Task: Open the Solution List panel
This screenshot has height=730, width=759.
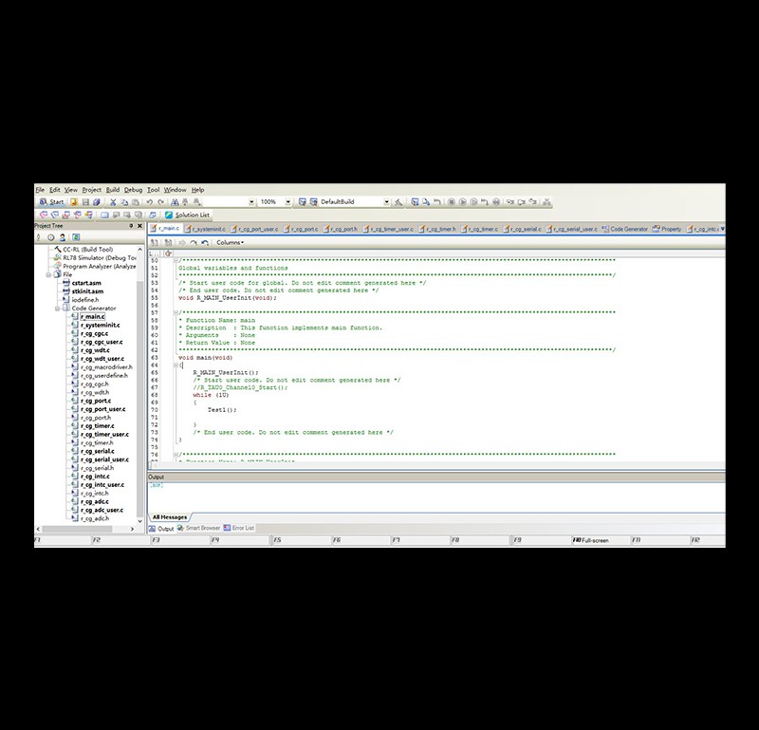Action: click(187, 215)
